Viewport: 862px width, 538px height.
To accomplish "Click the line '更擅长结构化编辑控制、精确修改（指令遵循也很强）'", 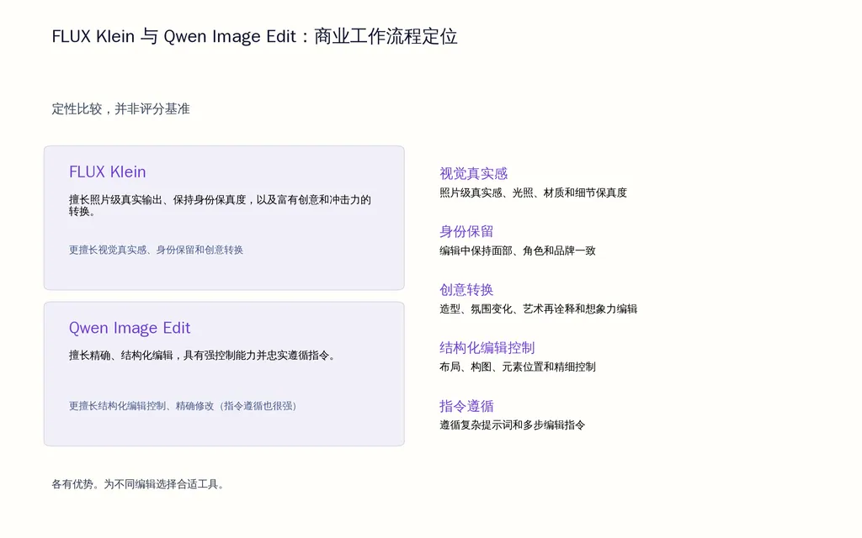I will pyautogui.click(x=183, y=406).
